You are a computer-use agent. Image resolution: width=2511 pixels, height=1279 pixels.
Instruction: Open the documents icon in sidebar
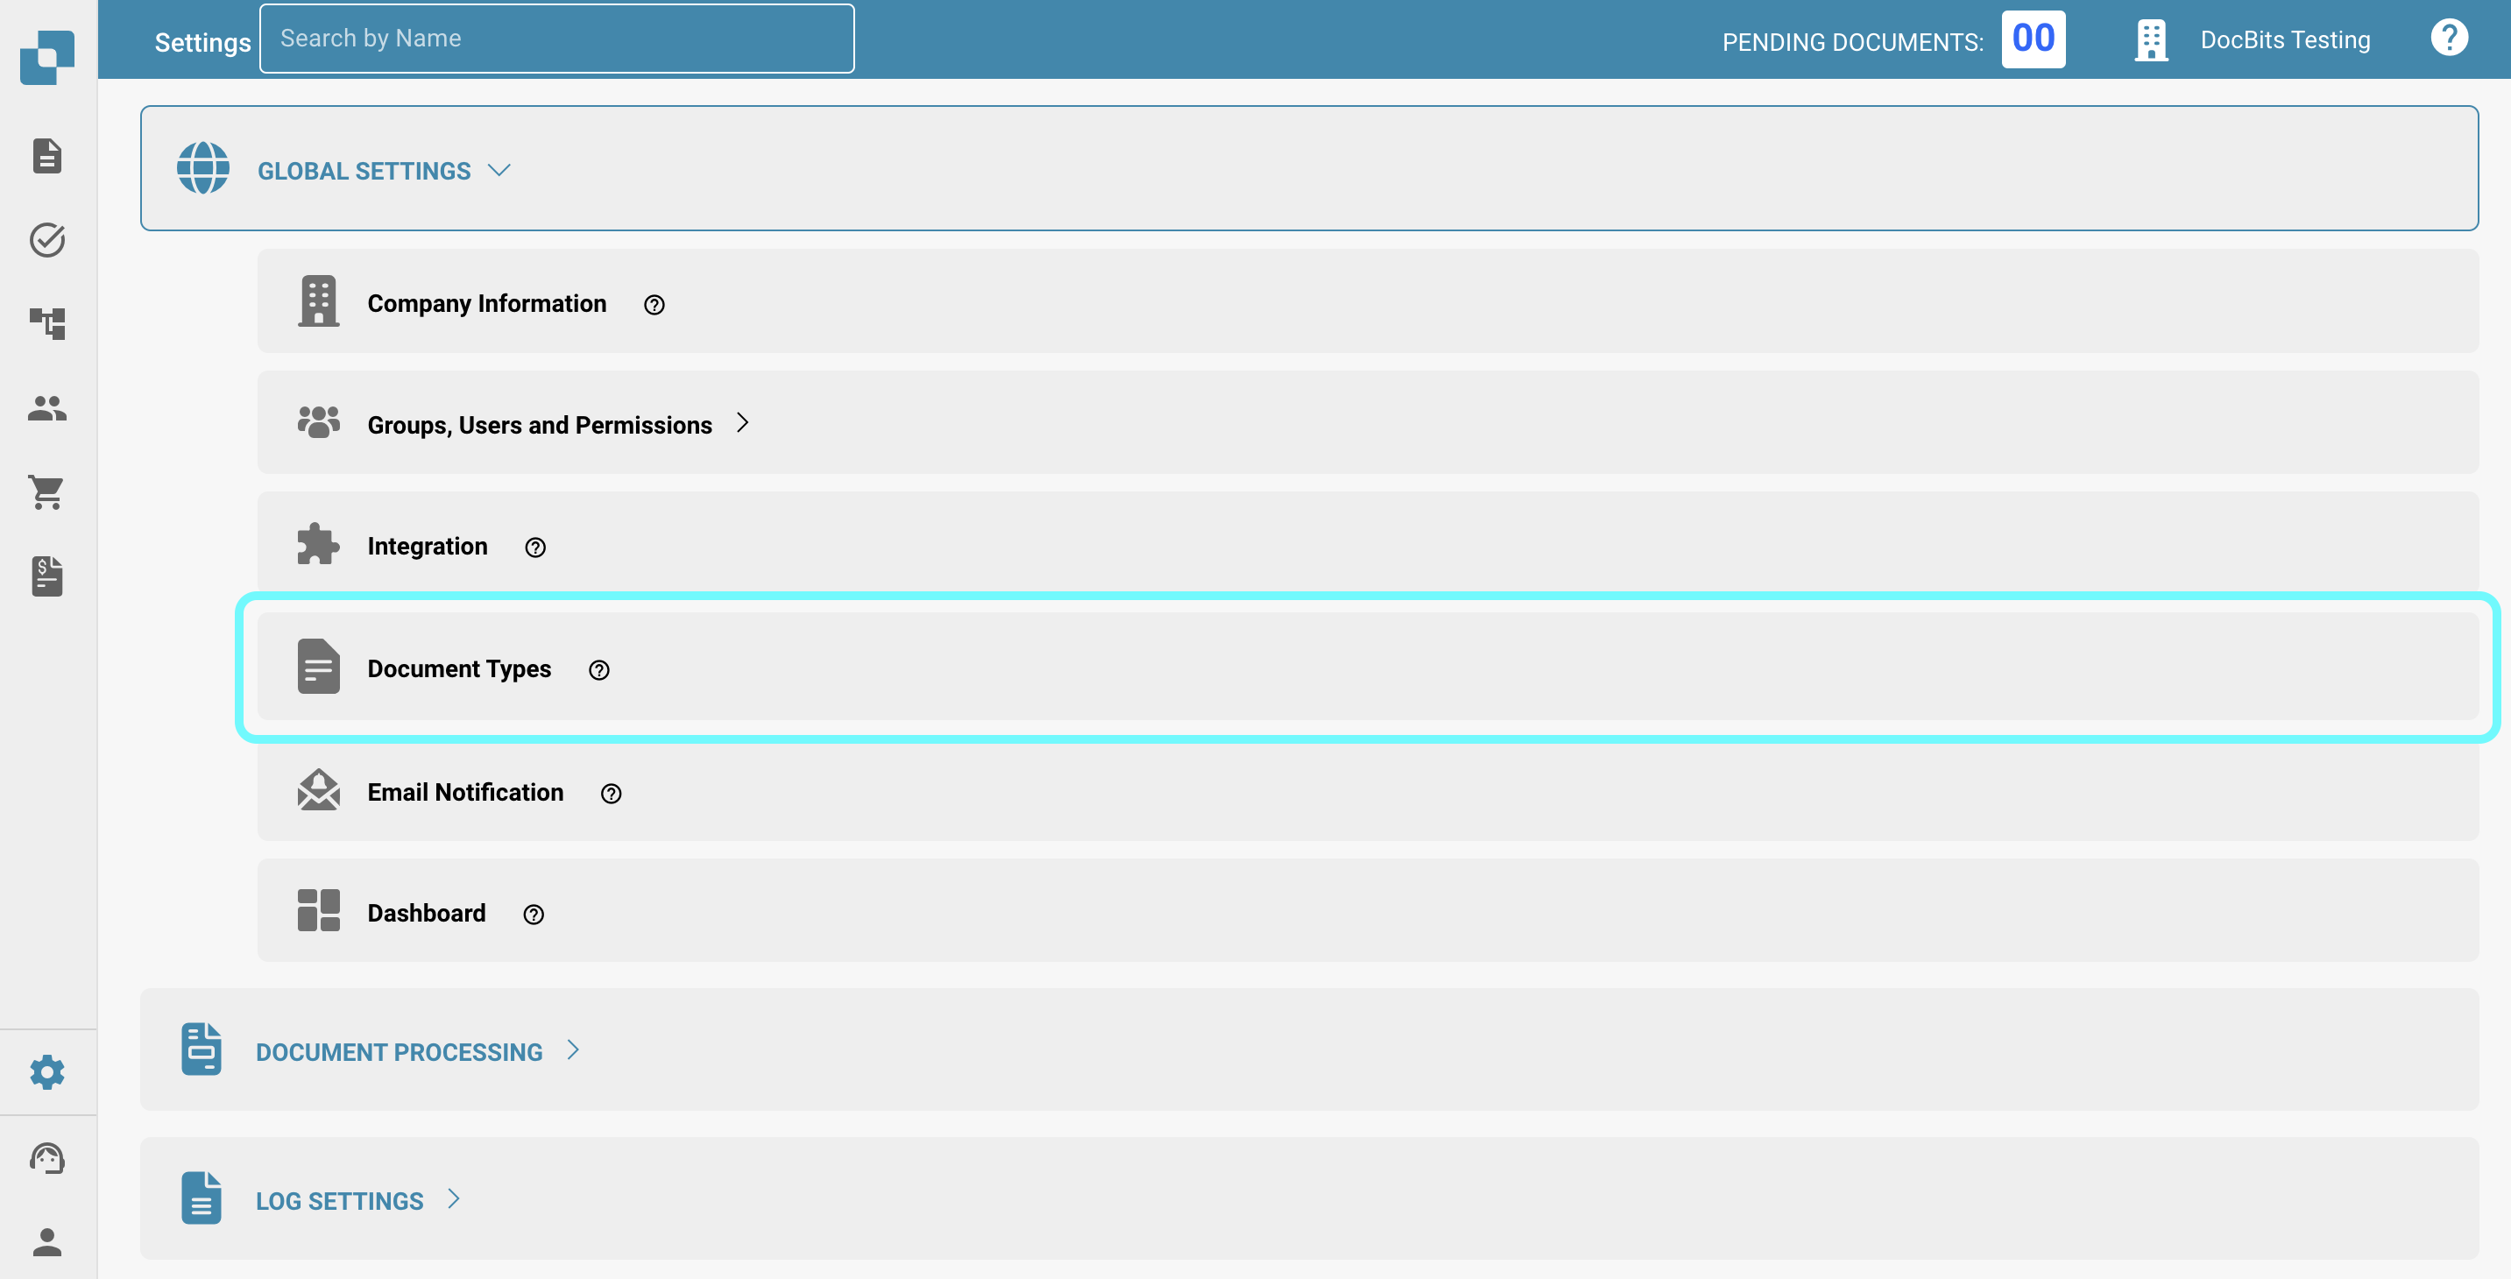[x=46, y=156]
